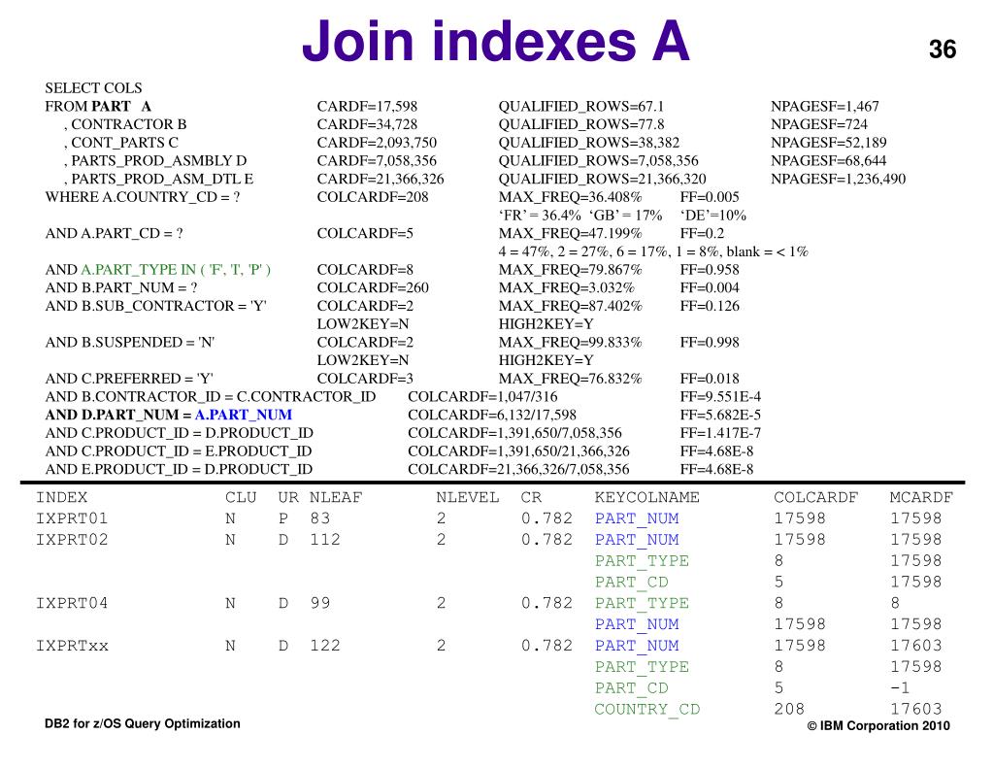Click the 'FR' = 36.4% frequency text
Image resolution: width=993 pixels, height=768 pixels.
[x=539, y=216]
